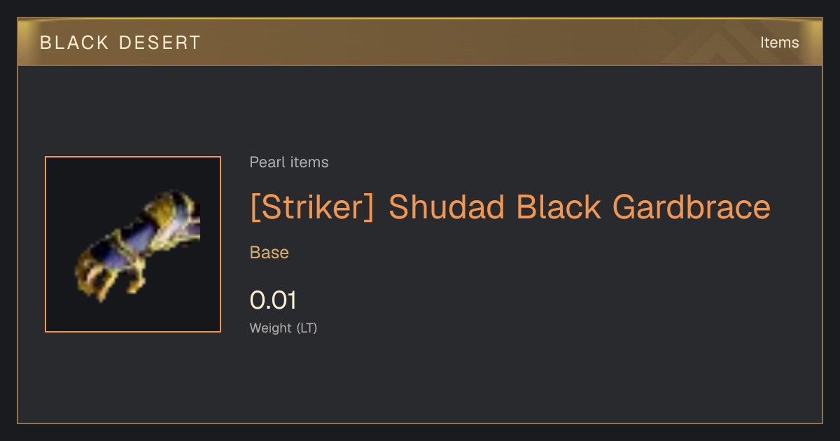Click the gold header banner background
Screen dimensions: 840x441
tap(420, 42)
